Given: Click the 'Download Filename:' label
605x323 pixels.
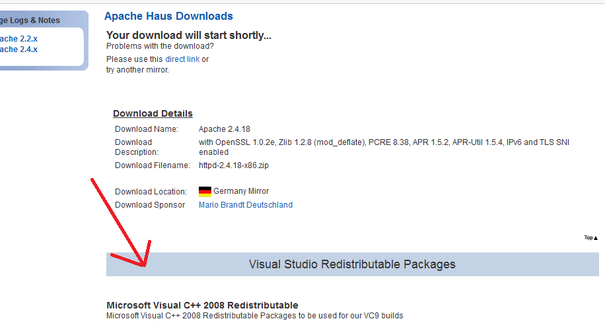Looking at the screenshot, I should point(153,165).
